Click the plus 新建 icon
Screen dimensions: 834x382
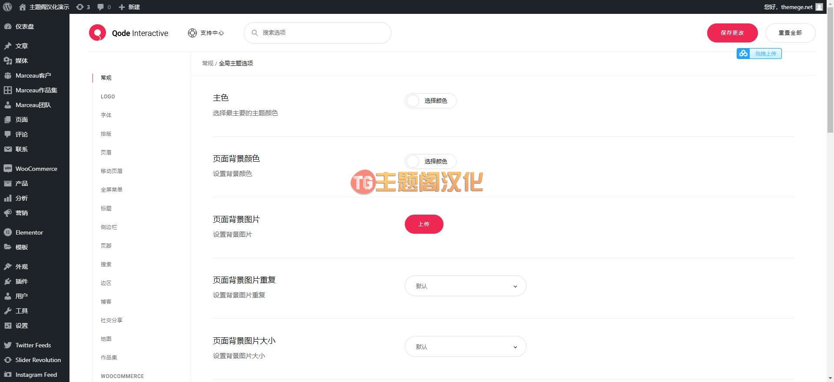coord(122,7)
